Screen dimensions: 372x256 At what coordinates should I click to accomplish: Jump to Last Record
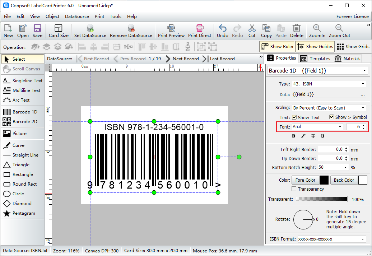(219, 59)
